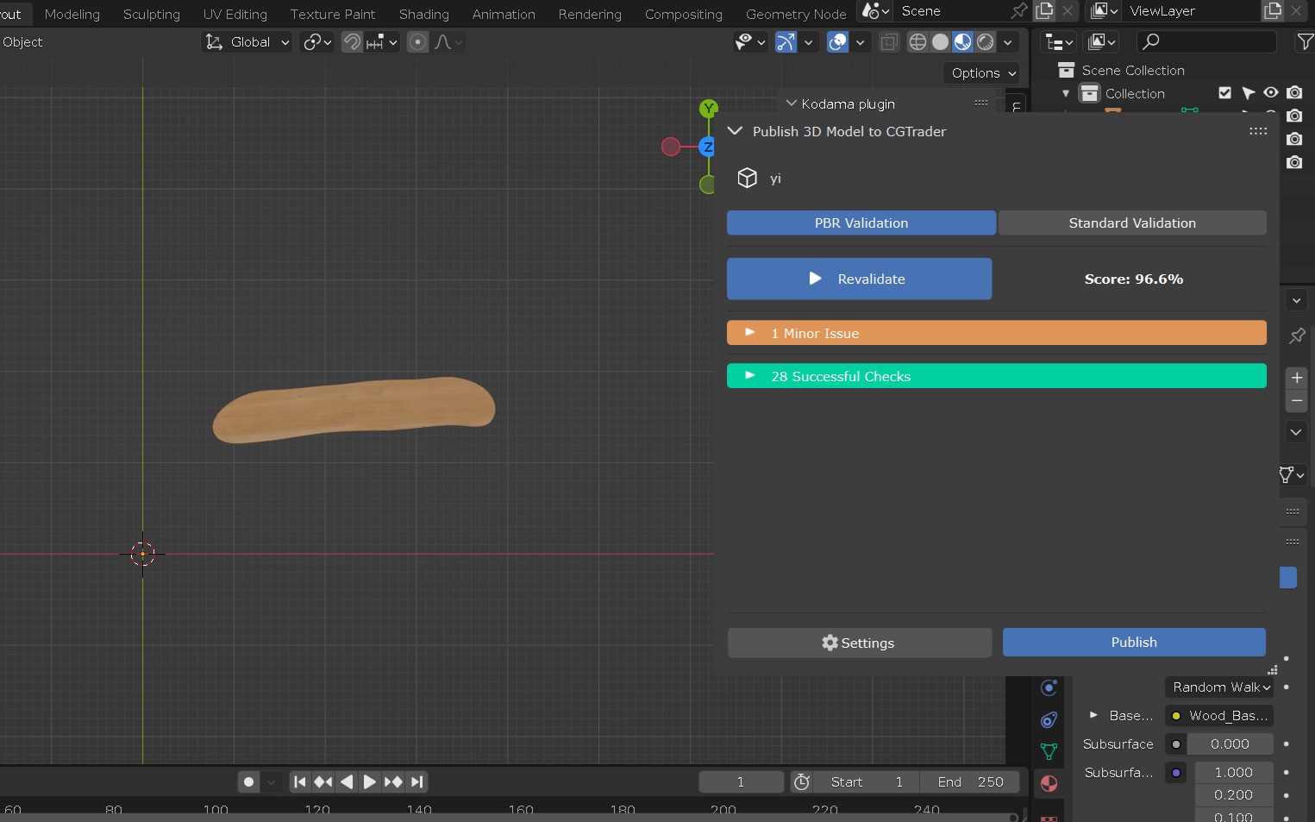Open the Global transform orientation dropdown
Screen dimensions: 1315x822
(x=247, y=42)
